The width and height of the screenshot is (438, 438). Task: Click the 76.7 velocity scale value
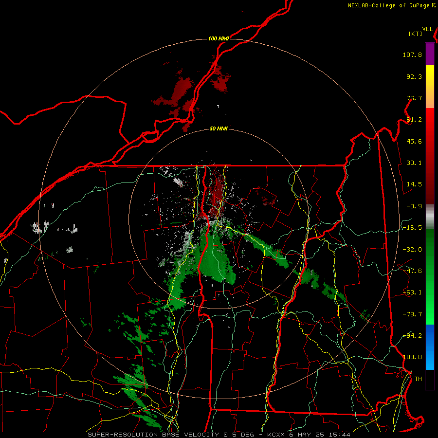(x=414, y=98)
